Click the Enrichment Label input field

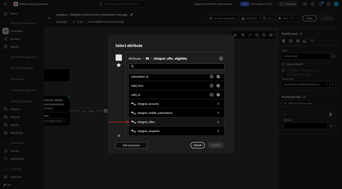[306, 56]
